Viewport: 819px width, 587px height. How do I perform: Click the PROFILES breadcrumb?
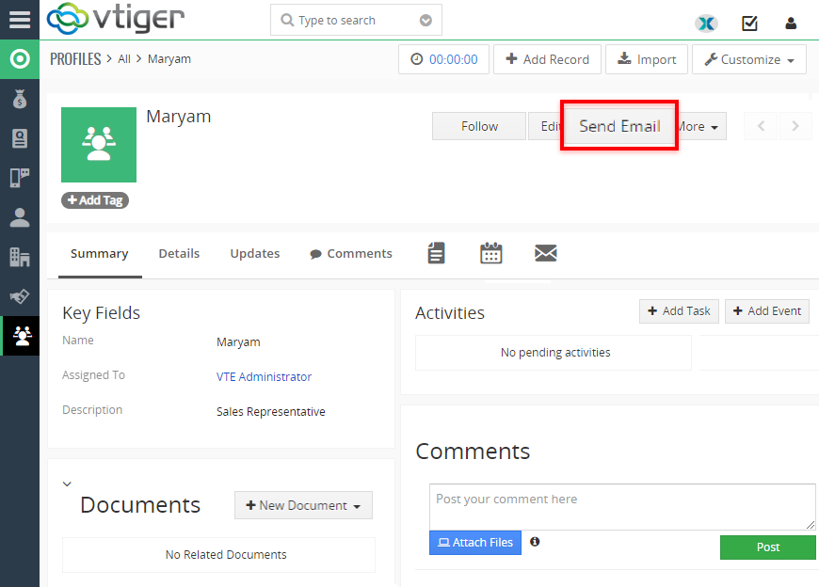(75, 59)
